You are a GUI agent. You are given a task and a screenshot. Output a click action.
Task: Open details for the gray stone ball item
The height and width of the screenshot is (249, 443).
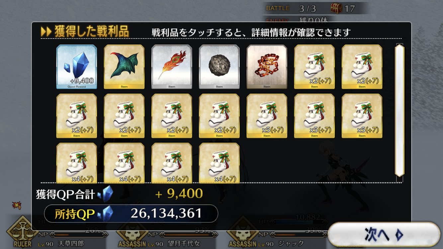pyautogui.click(x=219, y=67)
